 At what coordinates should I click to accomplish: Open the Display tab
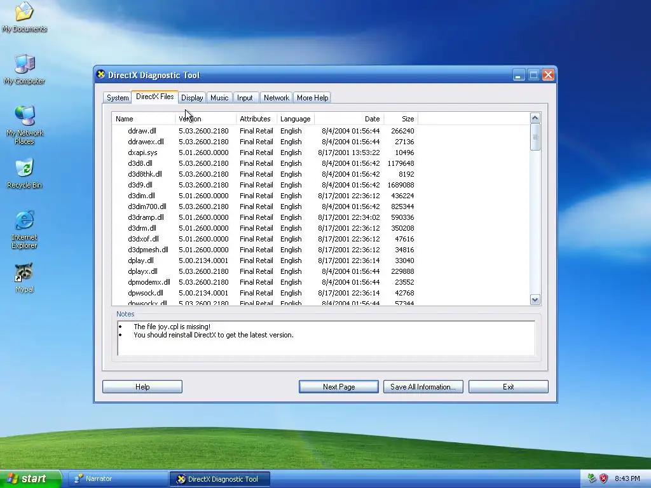[x=192, y=97]
